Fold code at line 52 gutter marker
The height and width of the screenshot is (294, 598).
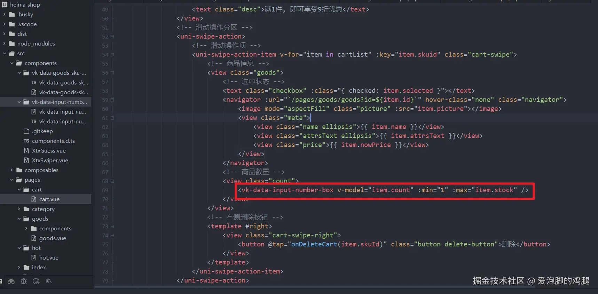coord(112,36)
